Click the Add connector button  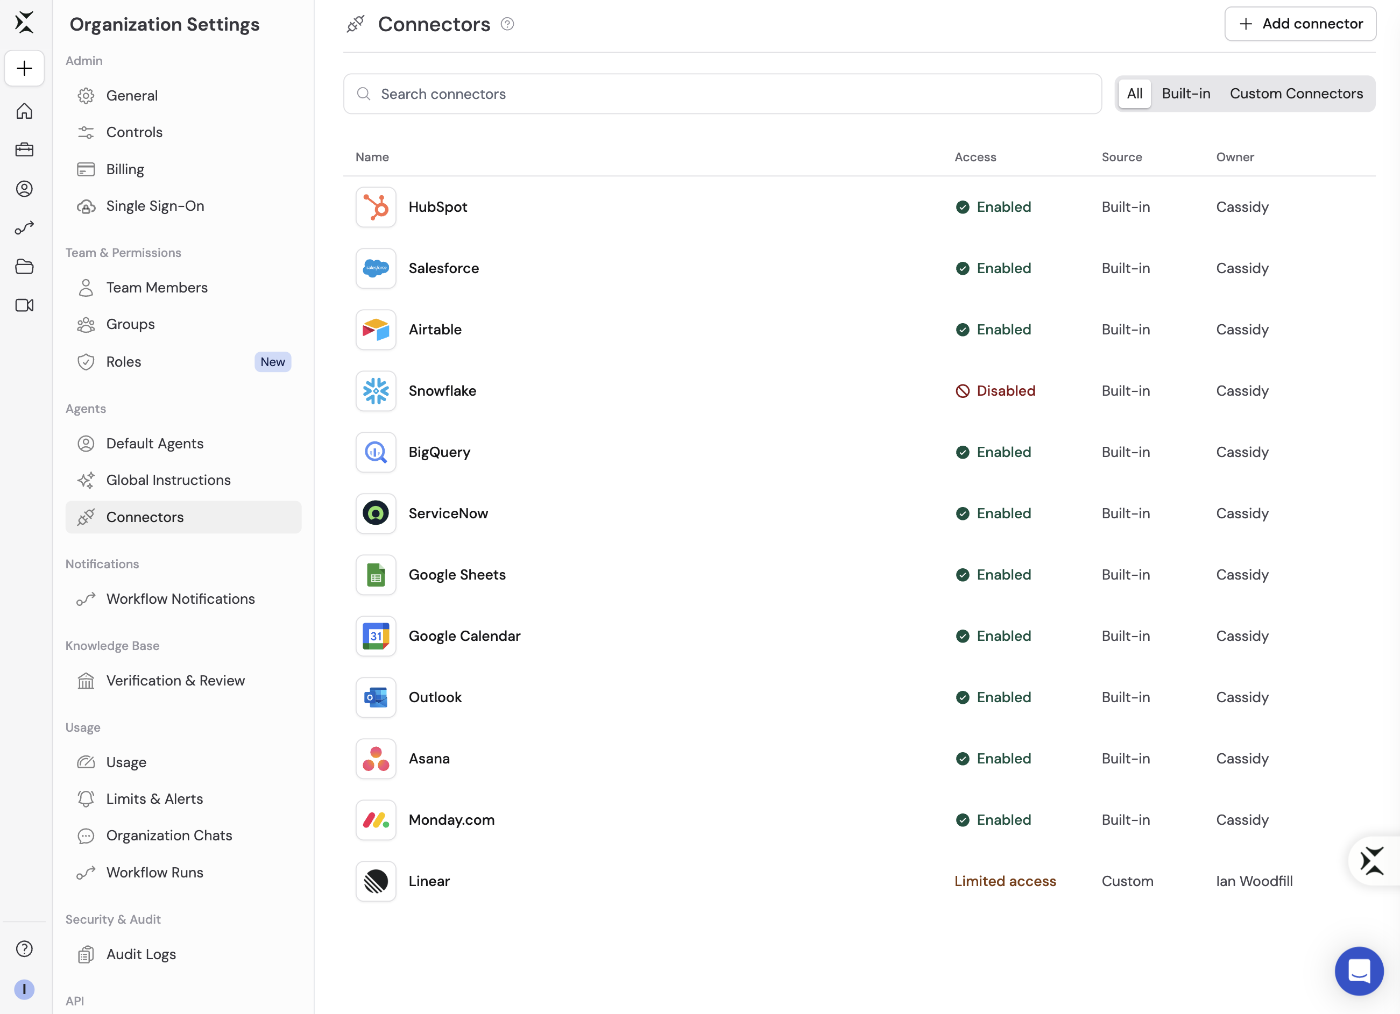(1300, 24)
